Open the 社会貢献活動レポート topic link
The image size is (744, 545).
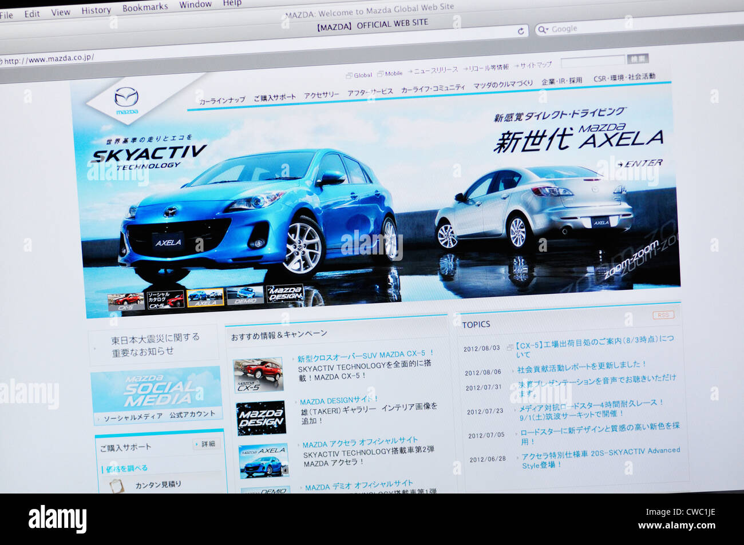581,366
